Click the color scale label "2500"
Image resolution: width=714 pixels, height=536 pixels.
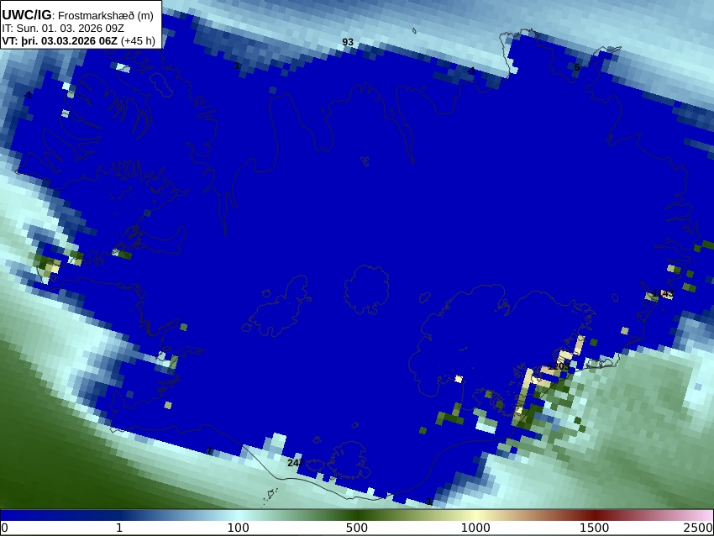pyautogui.click(x=698, y=528)
